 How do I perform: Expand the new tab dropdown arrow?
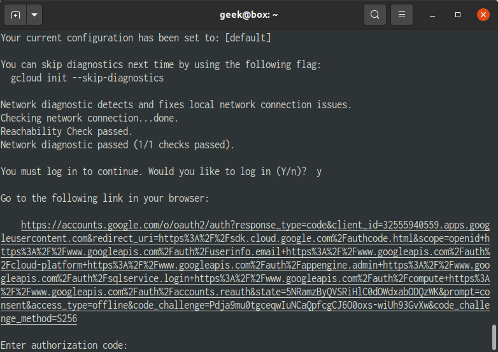34,15
